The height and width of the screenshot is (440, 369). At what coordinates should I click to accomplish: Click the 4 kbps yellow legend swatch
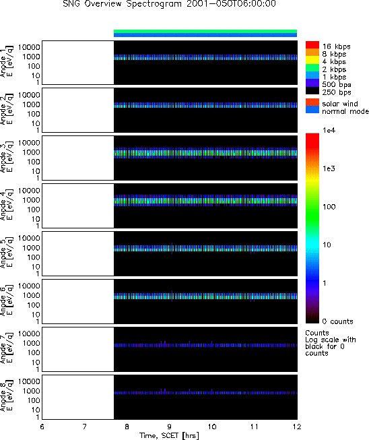(x=312, y=60)
